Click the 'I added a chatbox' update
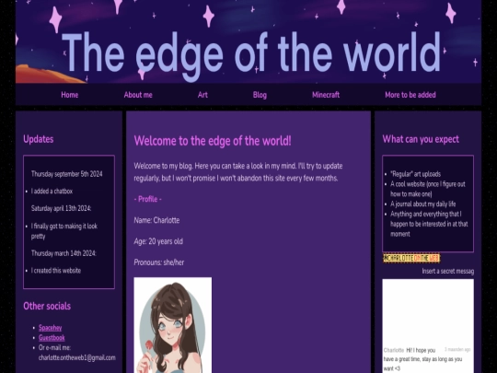Image resolution: width=497 pixels, height=373 pixels. (x=52, y=192)
